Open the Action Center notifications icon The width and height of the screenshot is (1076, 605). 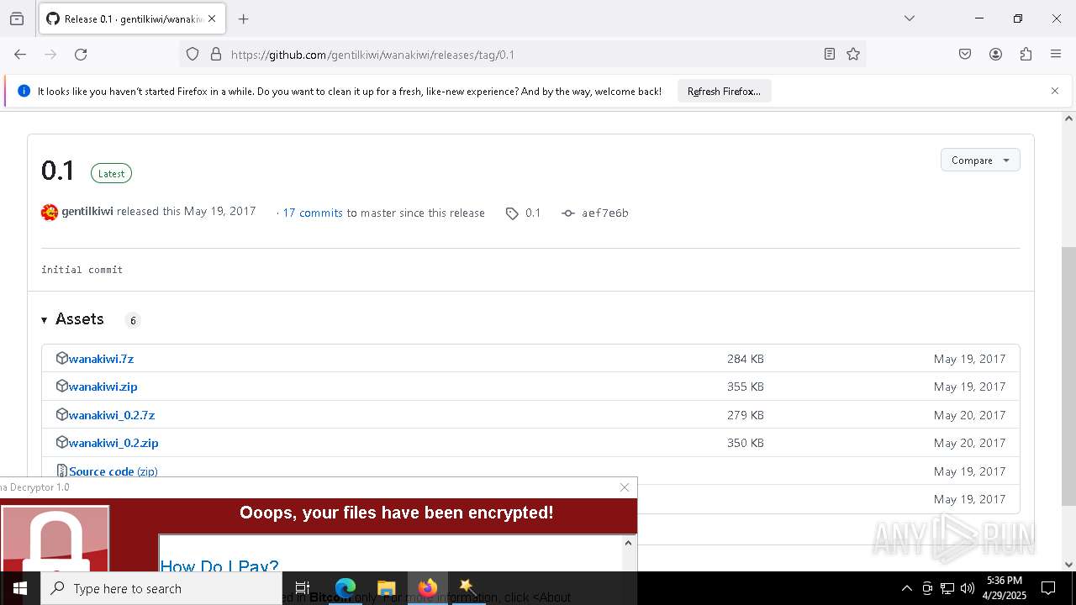tap(1048, 588)
